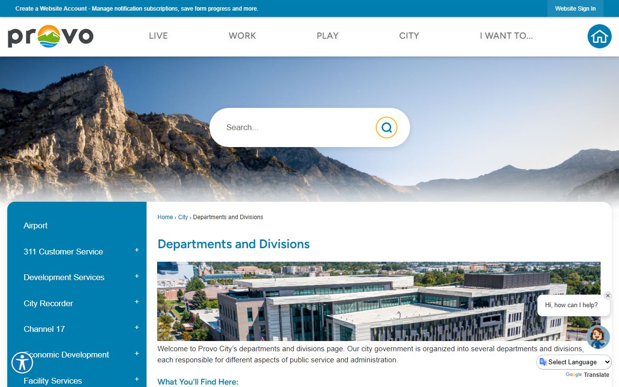Expand the Channel 17 submenu
The image size is (619, 387).
pos(137,327)
